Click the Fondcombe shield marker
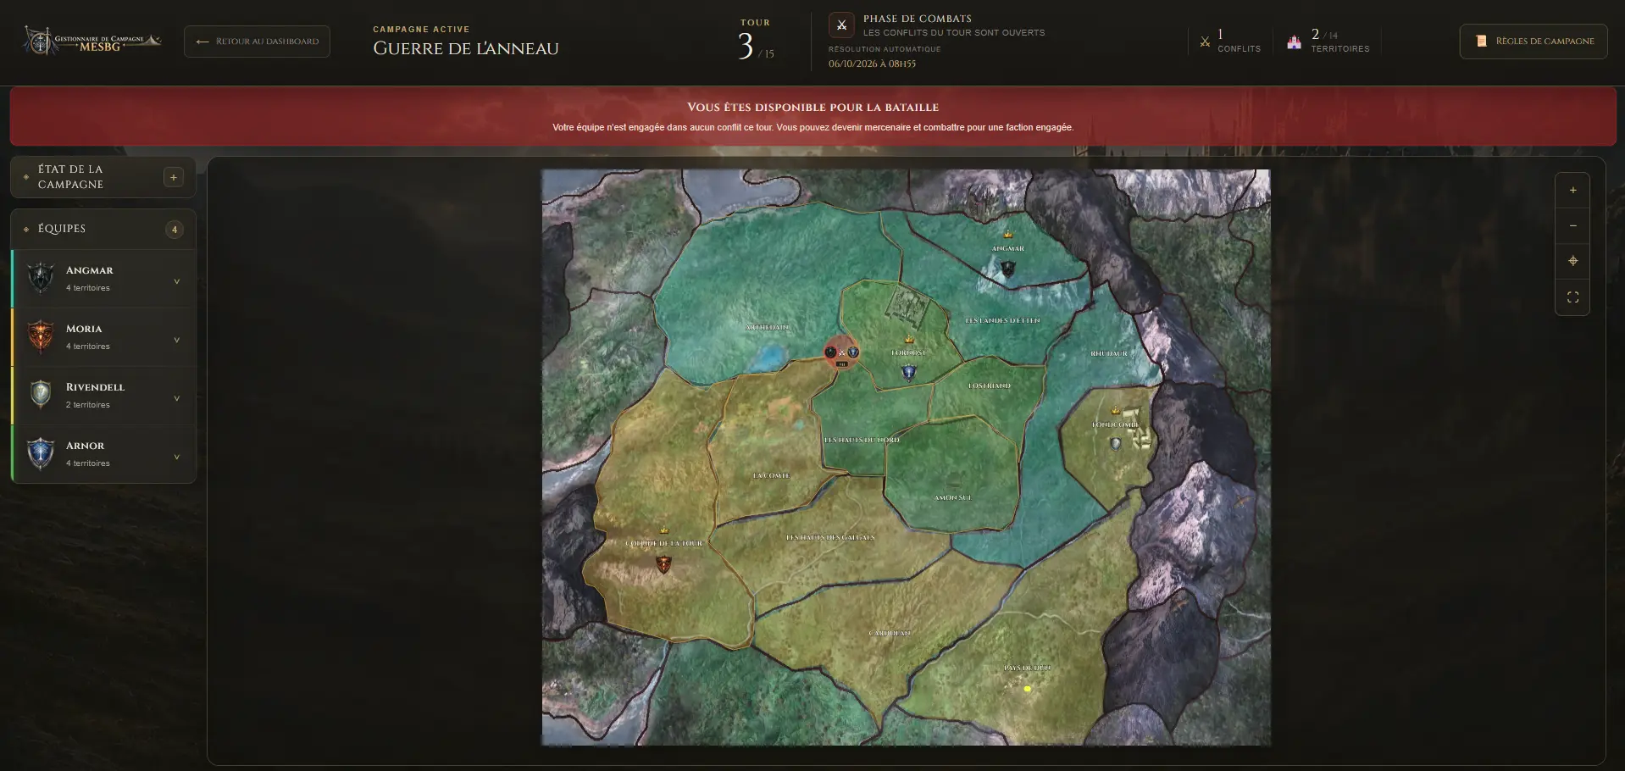 click(x=1116, y=443)
